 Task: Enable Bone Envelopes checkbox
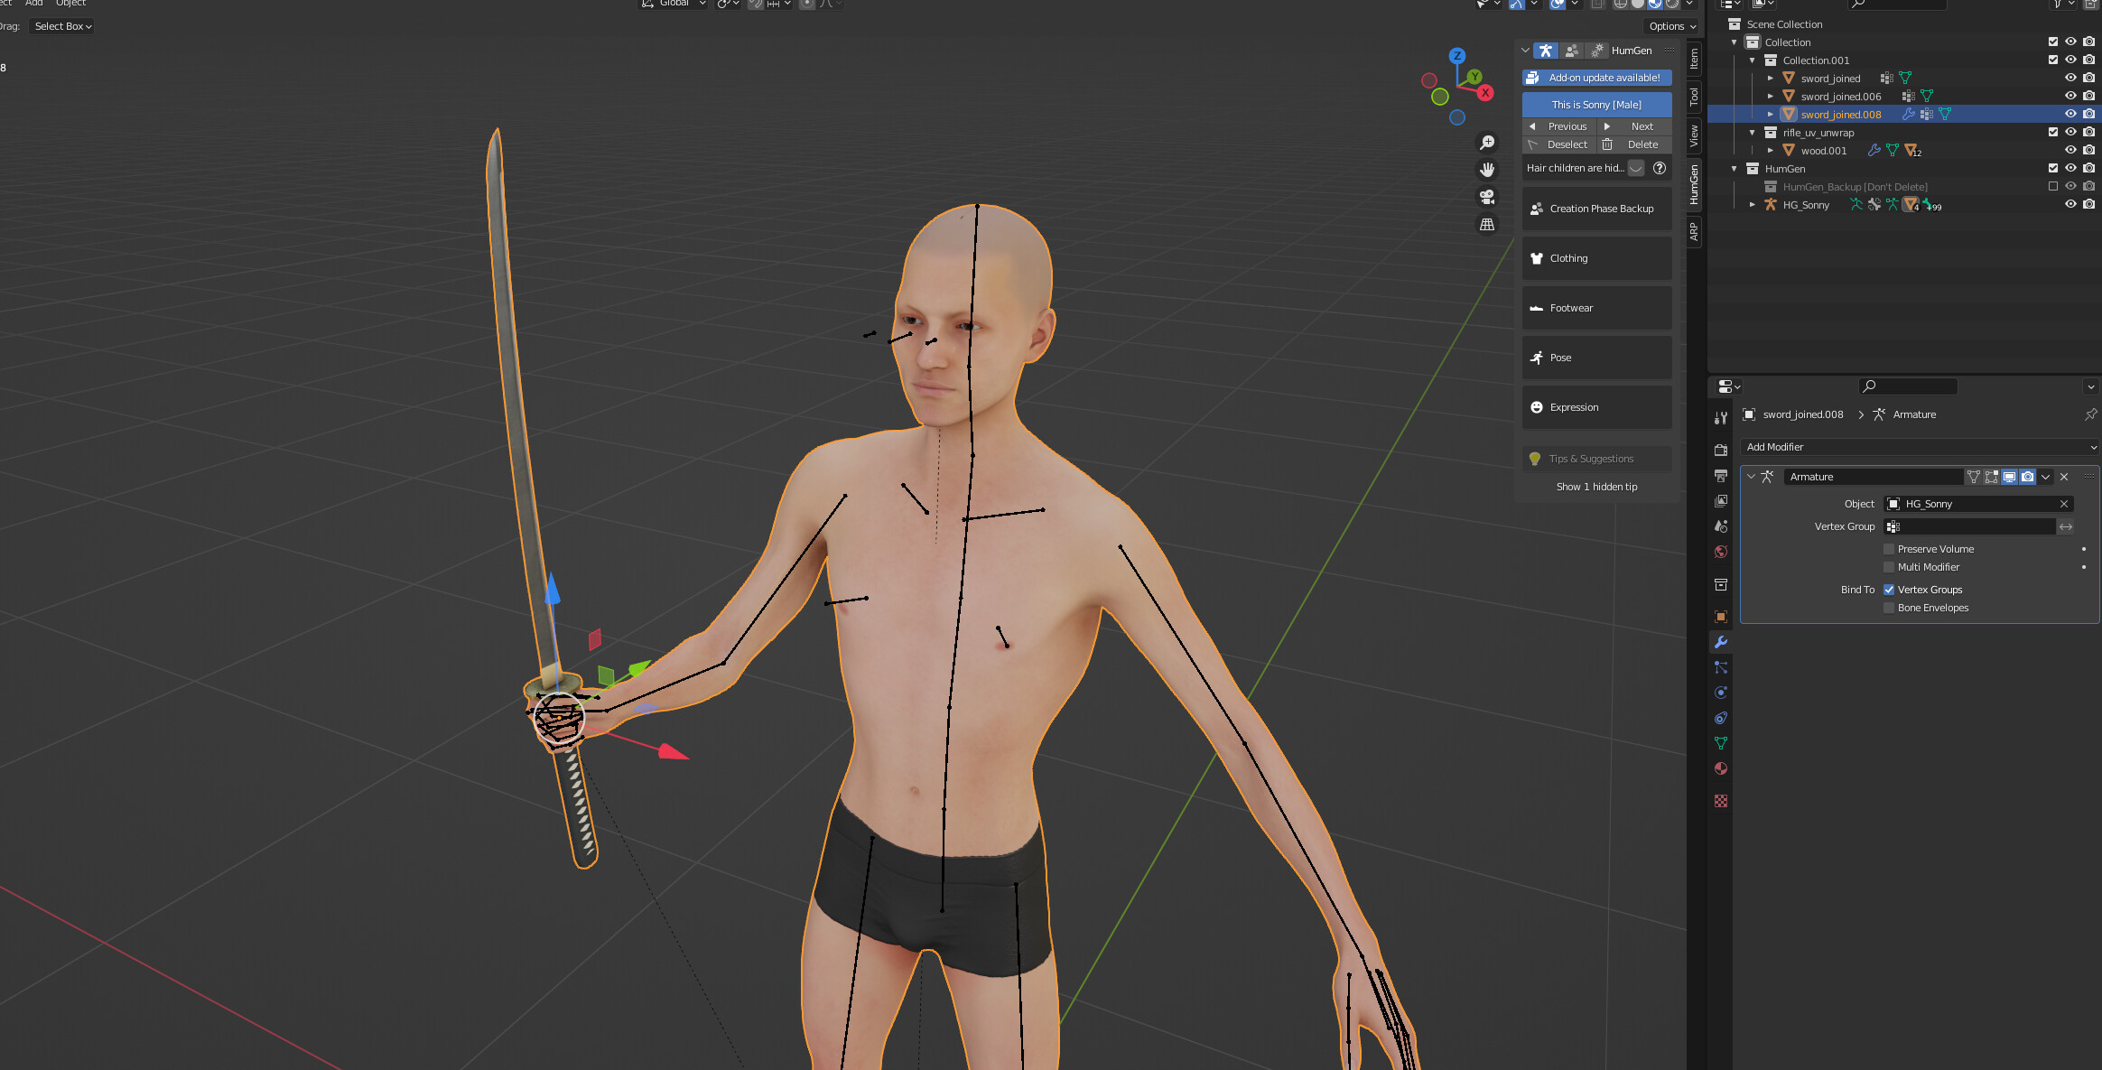click(x=1889, y=608)
